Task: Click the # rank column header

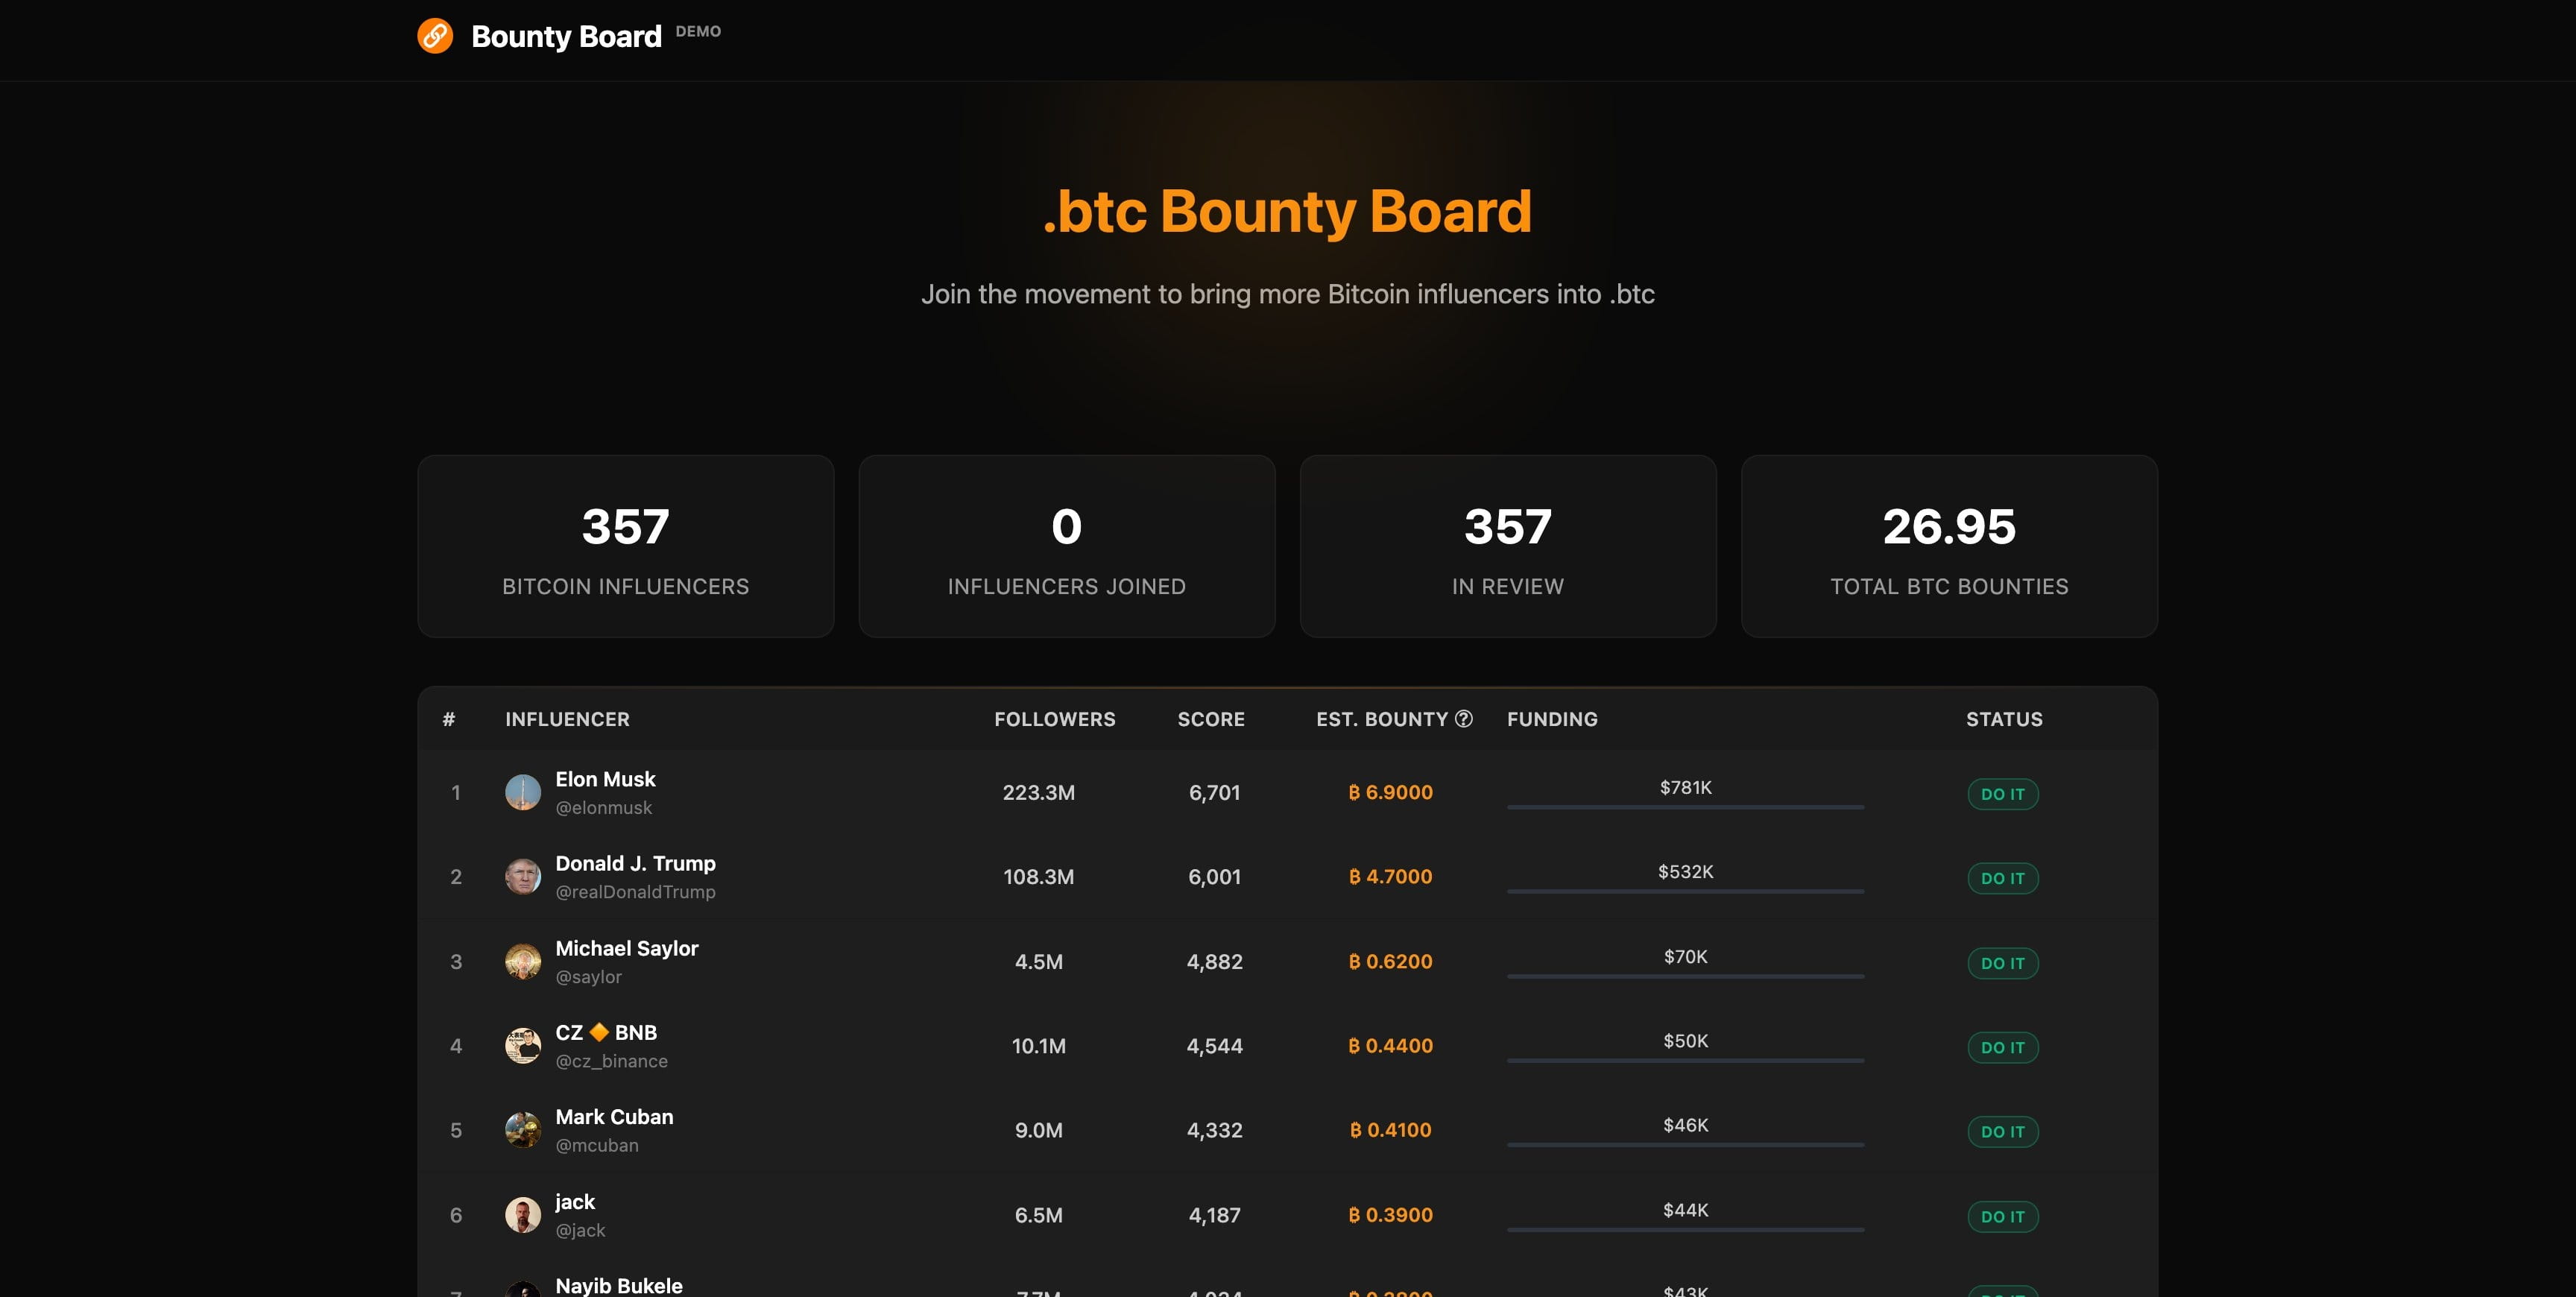Action: 449,719
